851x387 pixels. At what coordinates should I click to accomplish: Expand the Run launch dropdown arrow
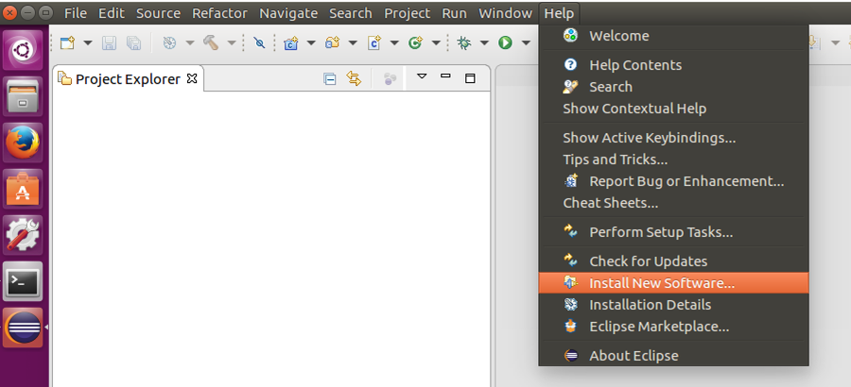pyautogui.click(x=526, y=42)
